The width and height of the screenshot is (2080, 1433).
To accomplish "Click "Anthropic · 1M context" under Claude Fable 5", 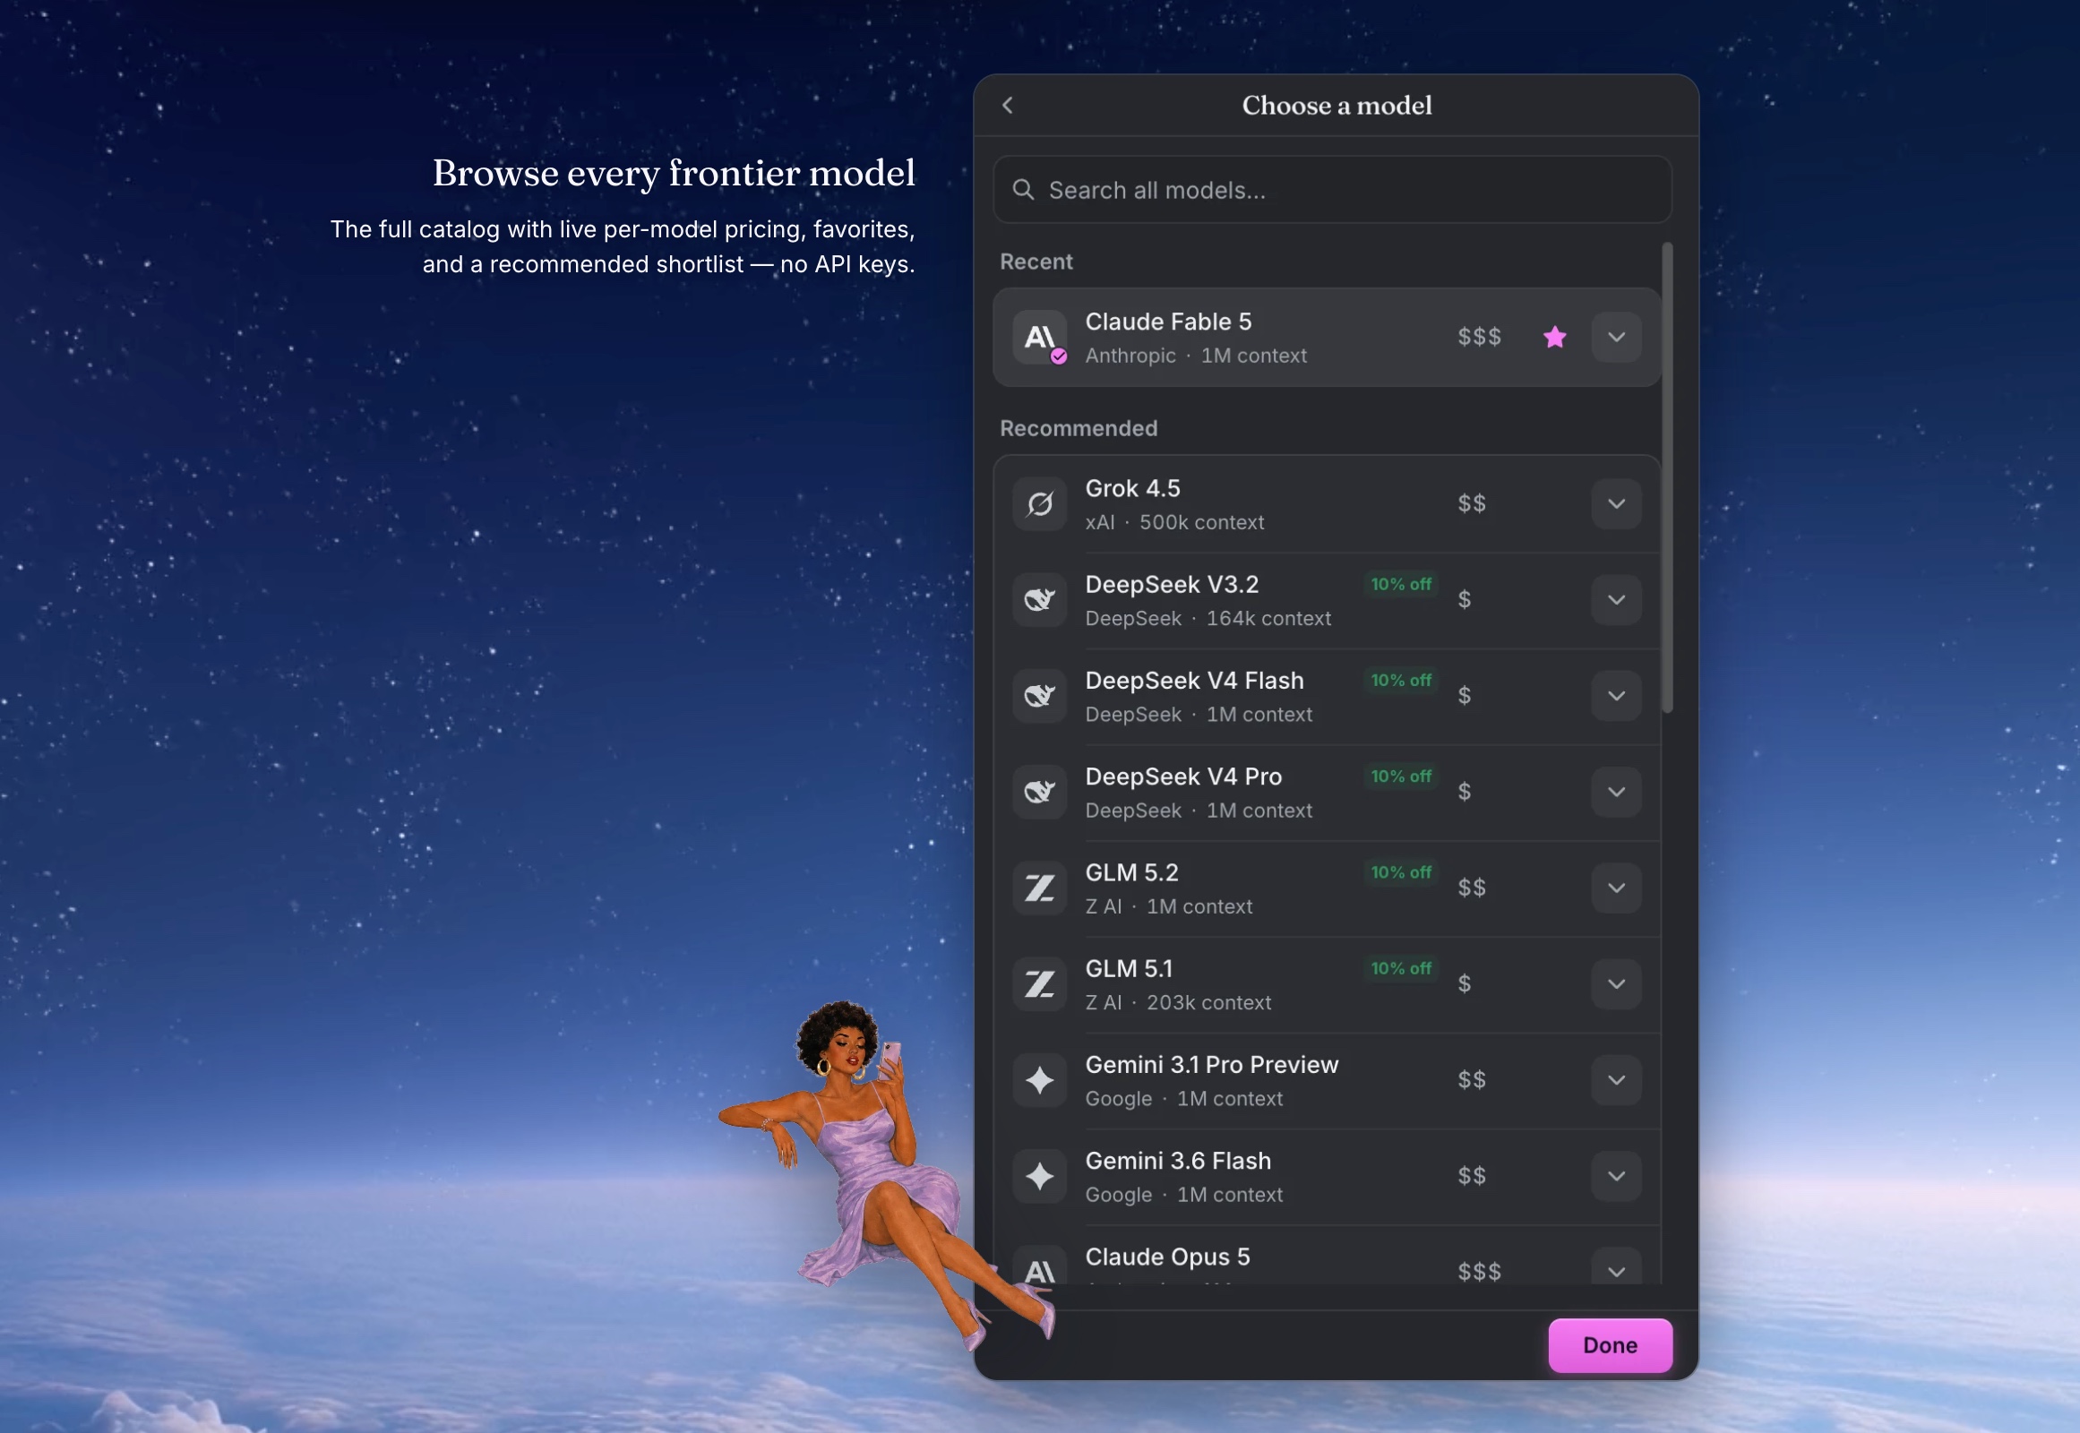I will pos(1196,356).
